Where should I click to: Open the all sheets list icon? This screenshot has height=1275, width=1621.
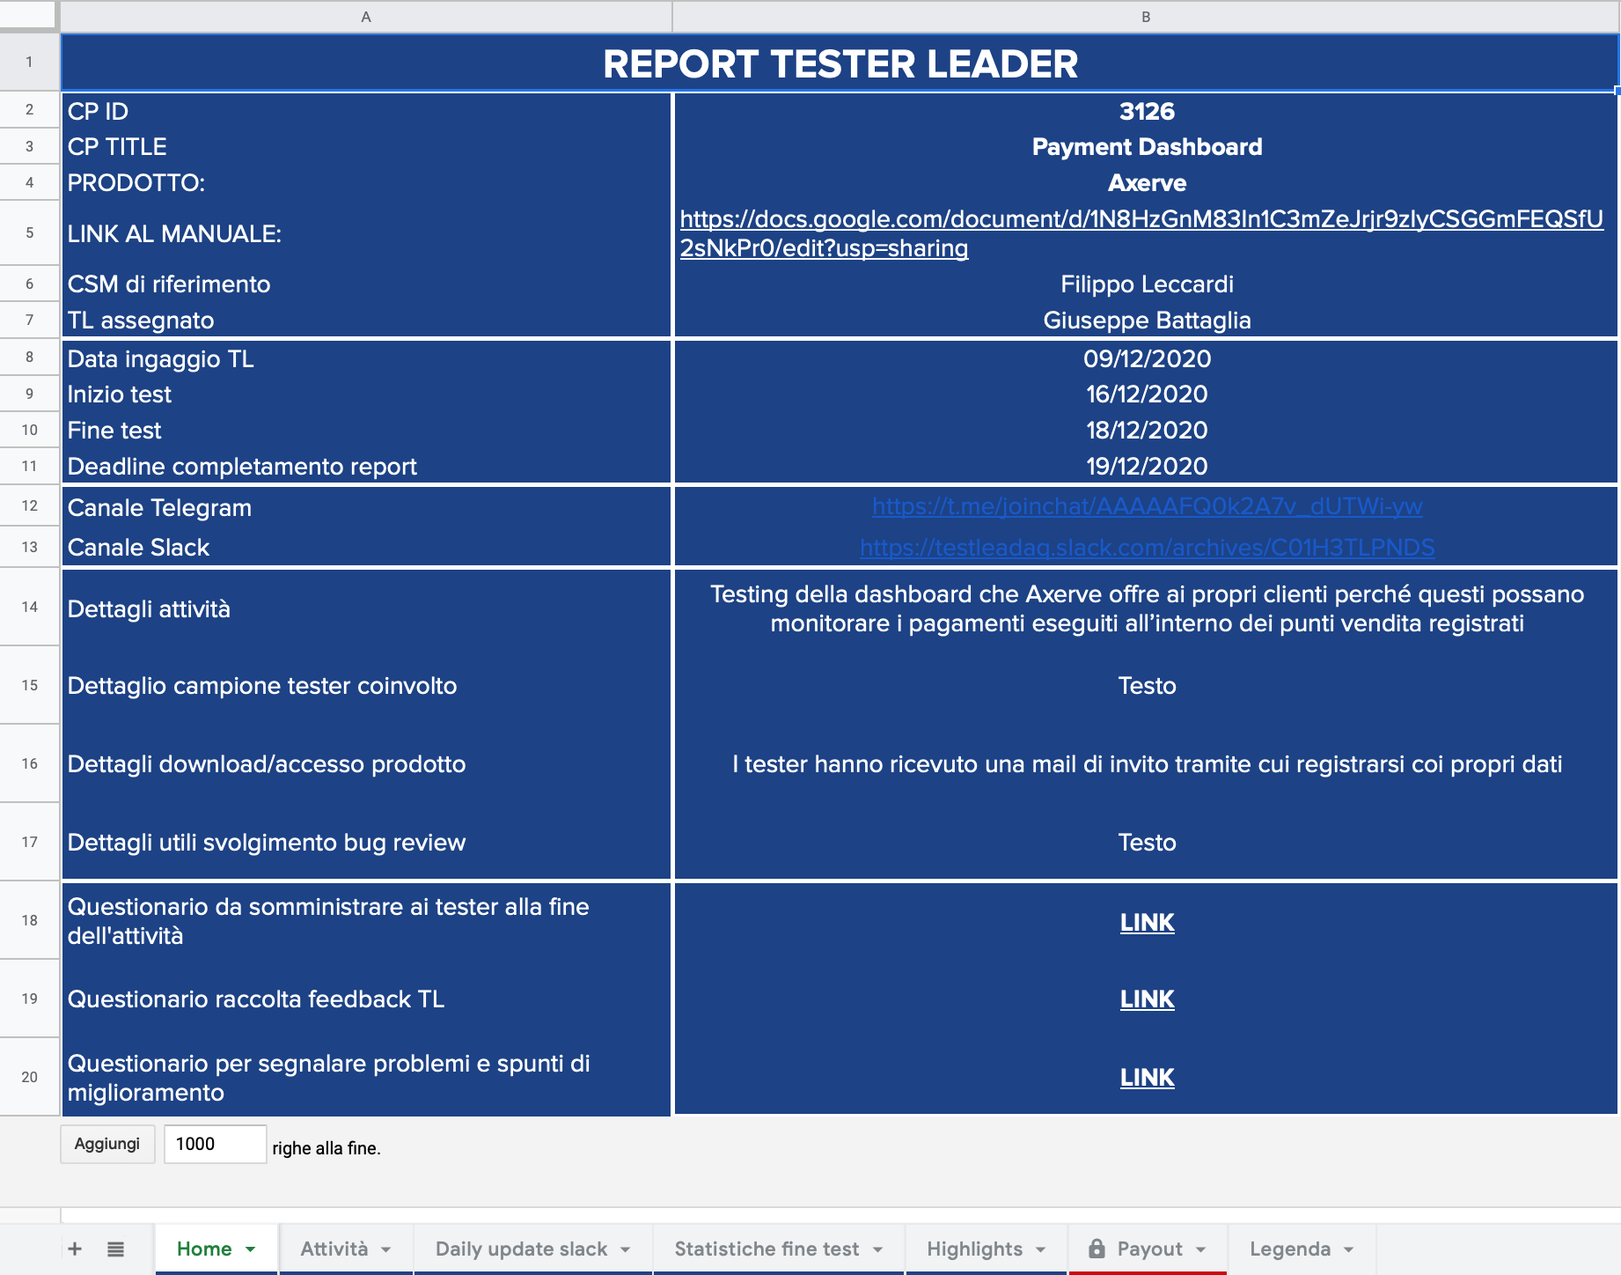[115, 1249]
